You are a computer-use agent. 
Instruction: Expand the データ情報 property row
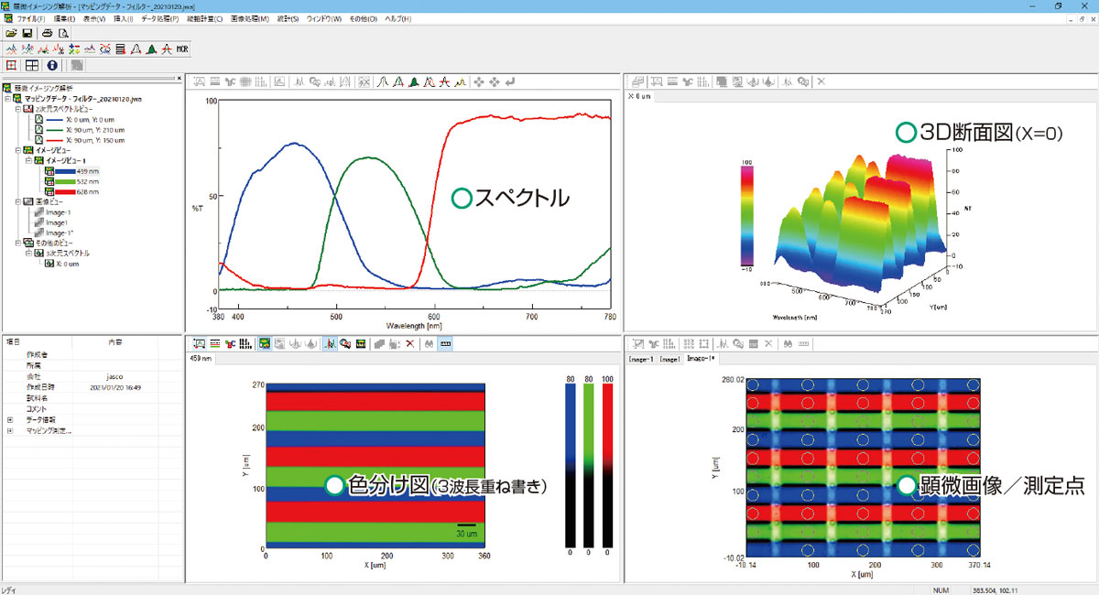pos(10,419)
